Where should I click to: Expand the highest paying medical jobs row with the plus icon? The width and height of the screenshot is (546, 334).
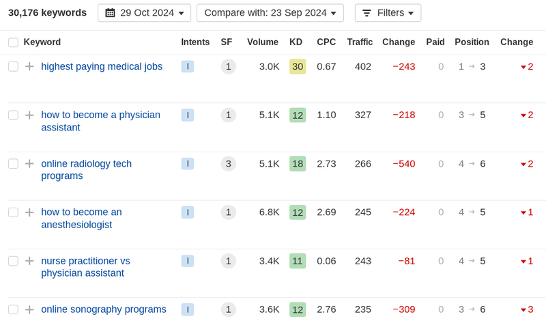[x=29, y=66]
